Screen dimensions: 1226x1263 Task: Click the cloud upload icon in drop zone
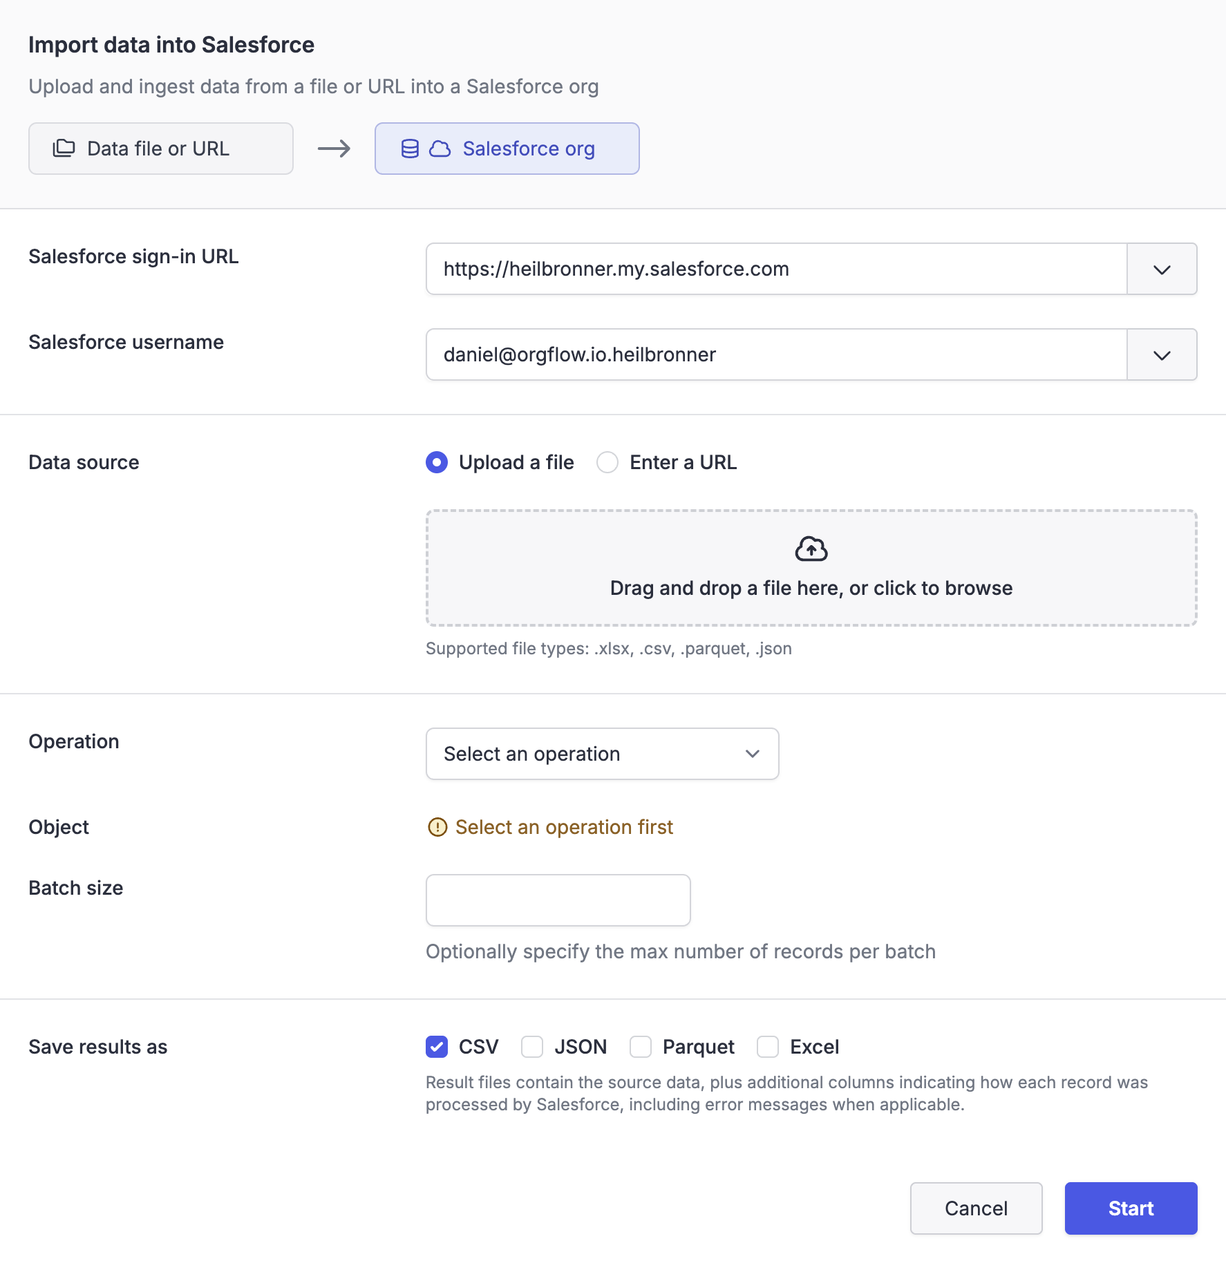click(811, 549)
